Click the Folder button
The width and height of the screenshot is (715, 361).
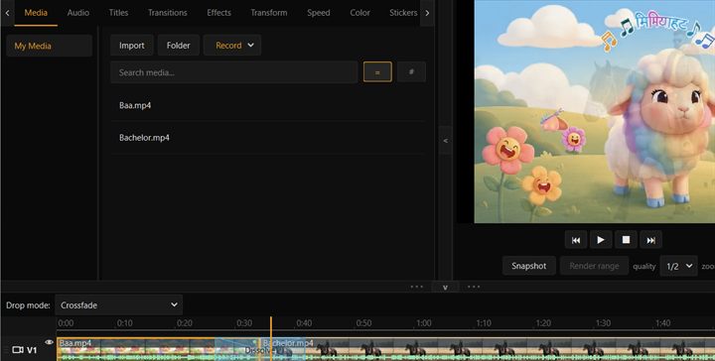pyautogui.click(x=179, y=45)
